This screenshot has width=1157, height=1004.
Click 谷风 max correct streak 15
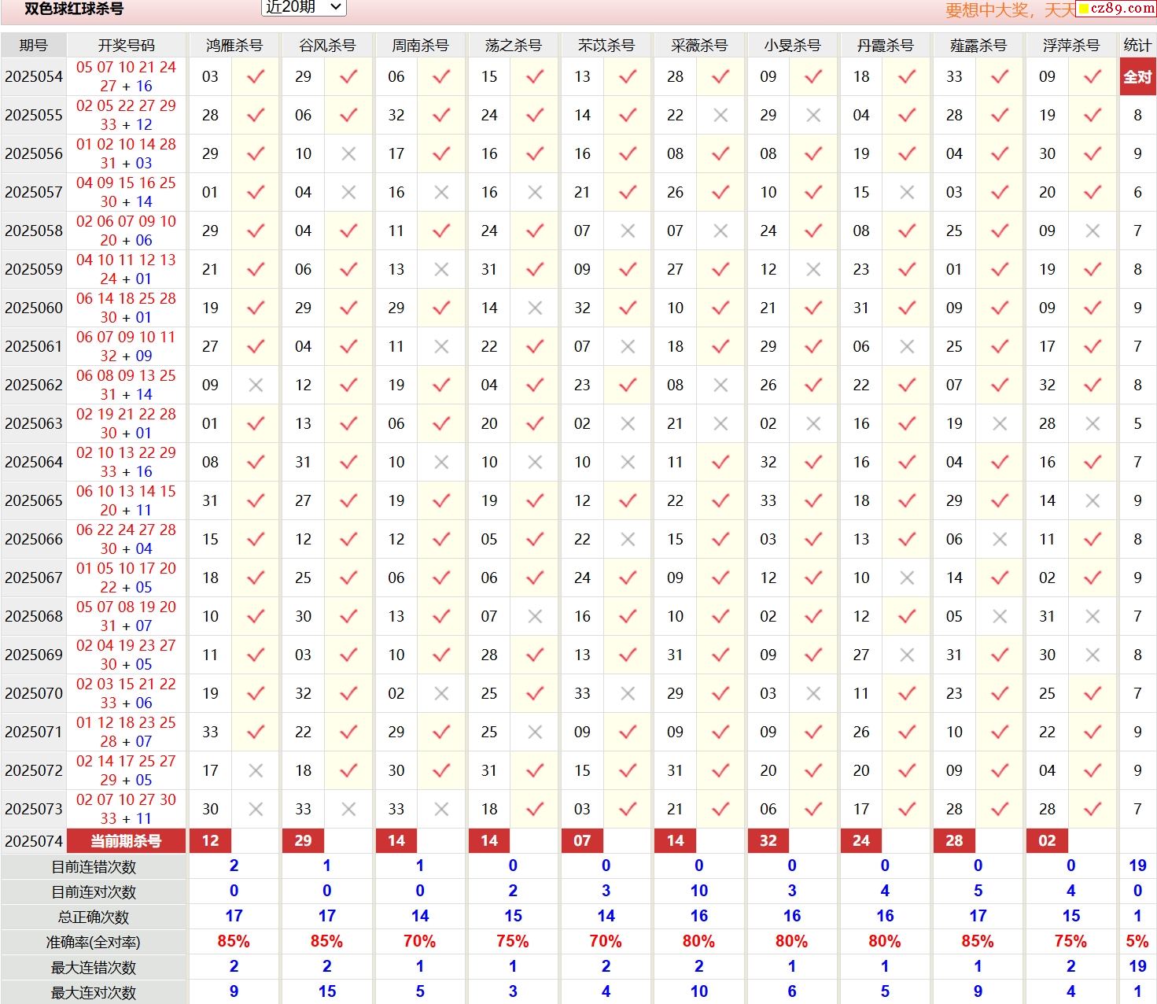coord(326,992)
